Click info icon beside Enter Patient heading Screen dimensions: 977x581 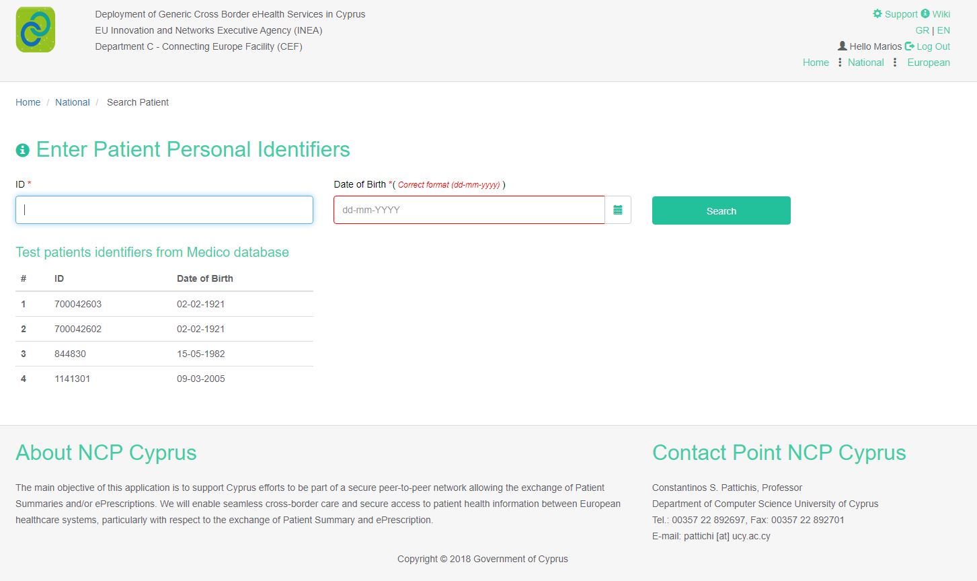tap(23, 150)
